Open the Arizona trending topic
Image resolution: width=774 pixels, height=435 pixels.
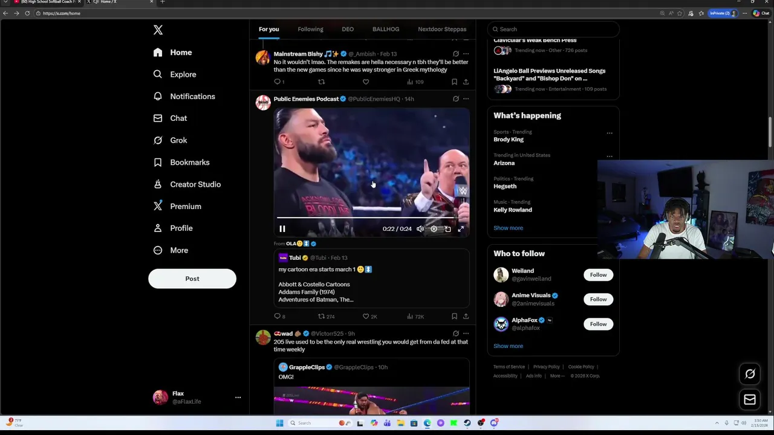pos(504,163)
